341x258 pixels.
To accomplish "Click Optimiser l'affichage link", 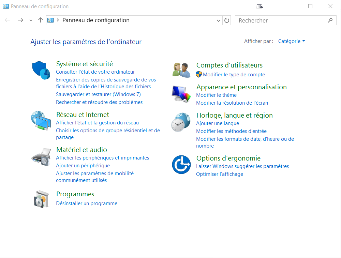I will [x=219, y=174].
